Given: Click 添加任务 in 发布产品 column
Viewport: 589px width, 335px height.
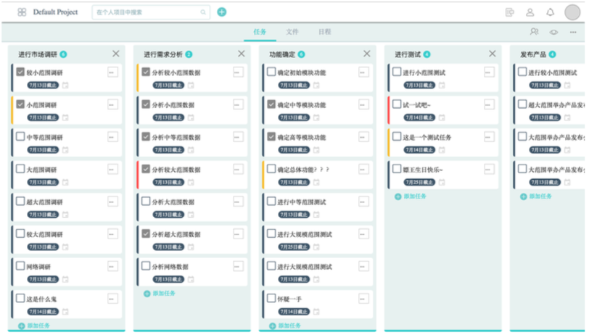Looking at the screenshot, I should 535,197.
